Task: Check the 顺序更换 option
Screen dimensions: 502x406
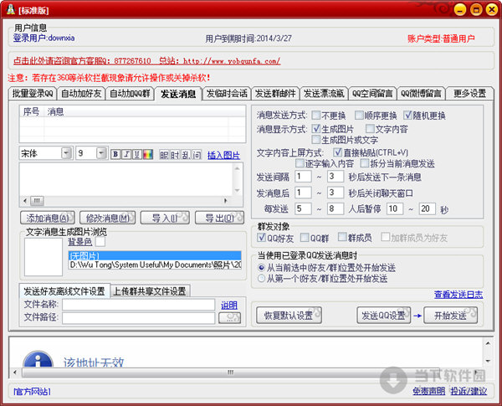Action: [x=359, y=115]
